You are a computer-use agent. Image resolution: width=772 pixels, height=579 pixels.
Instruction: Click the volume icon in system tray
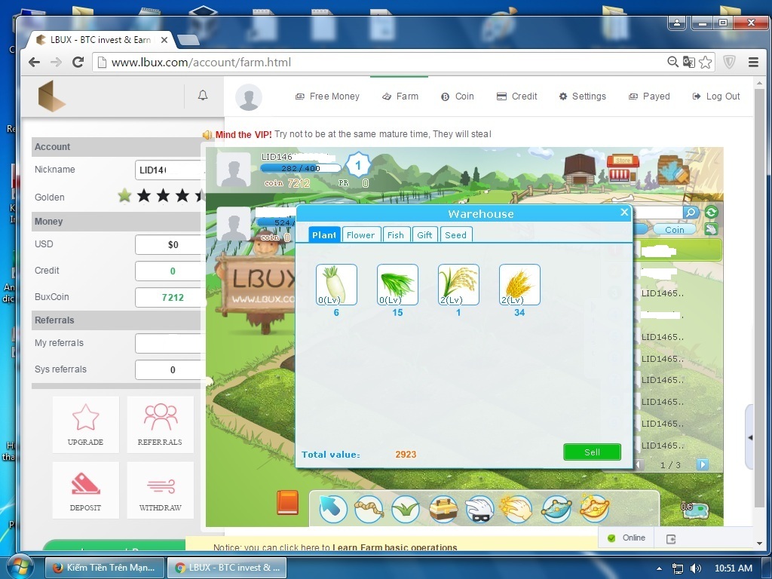[x=696, y=568]
